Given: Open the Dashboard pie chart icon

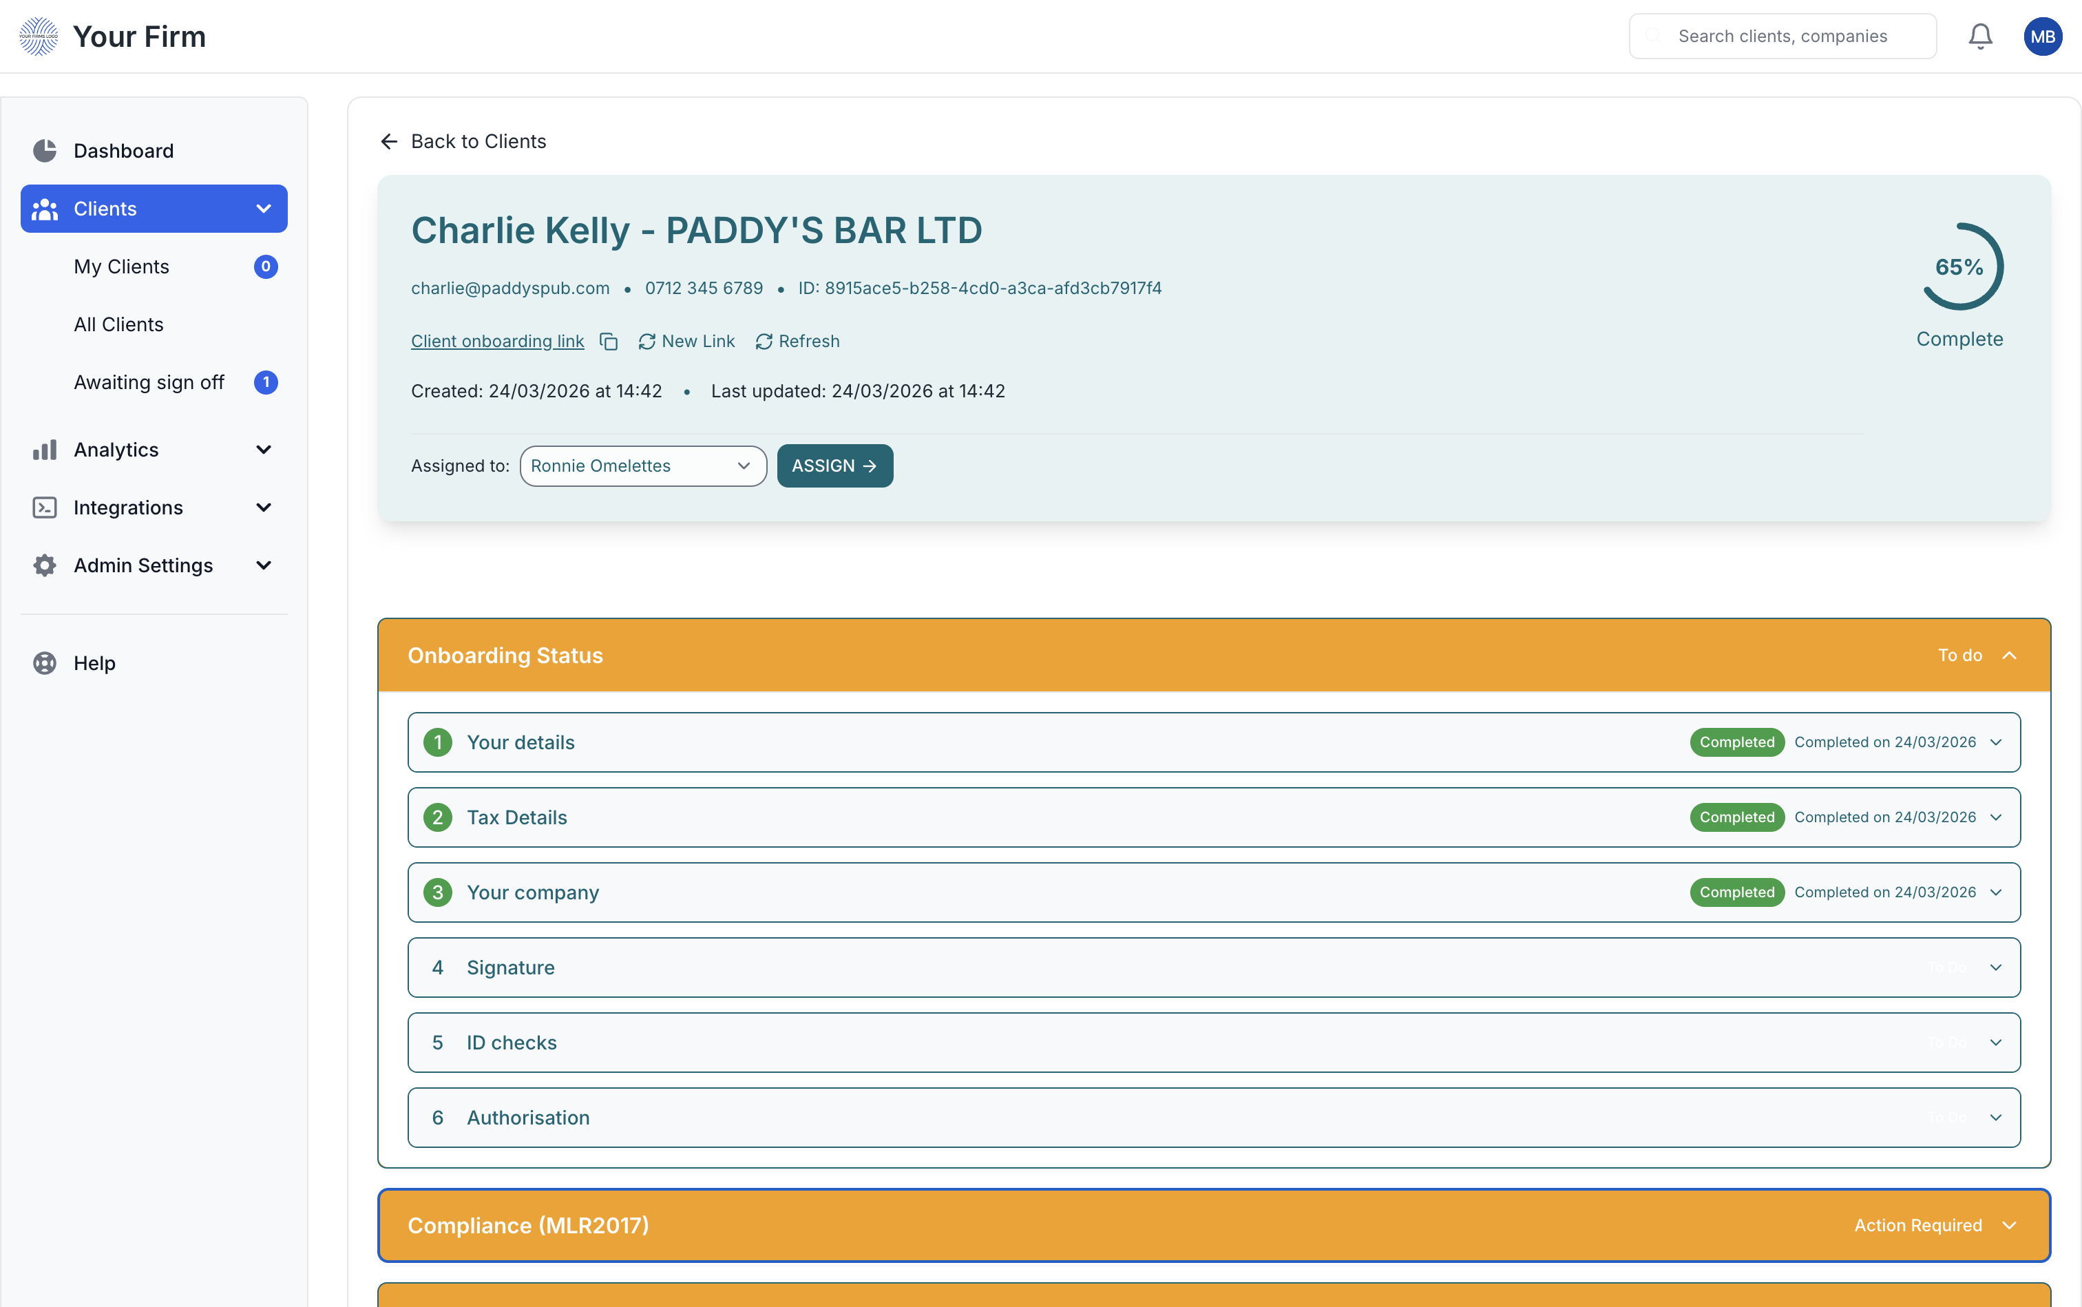Looking at the screenshot, I should click(44, 150).
